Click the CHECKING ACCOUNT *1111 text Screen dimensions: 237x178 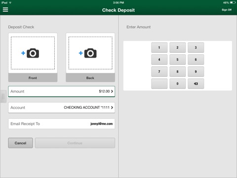point(86,107)
